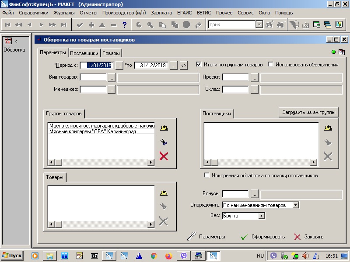The image size is (350, 262).
Task: Click the Сформировать button
Action: click(x=263, y=237)
